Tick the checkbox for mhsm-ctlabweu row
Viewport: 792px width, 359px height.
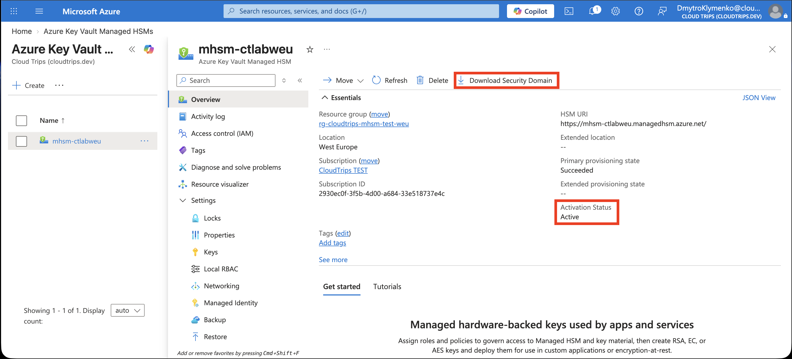point(21,141)
